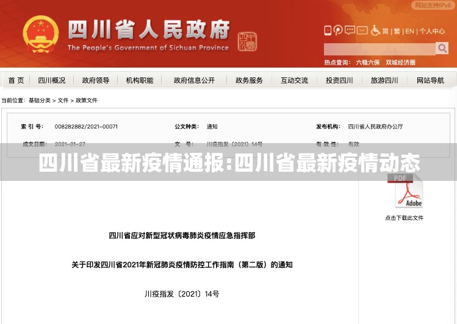Click the centered body line 川疫指发〔2021〕14号

click(x=182, y=294)
